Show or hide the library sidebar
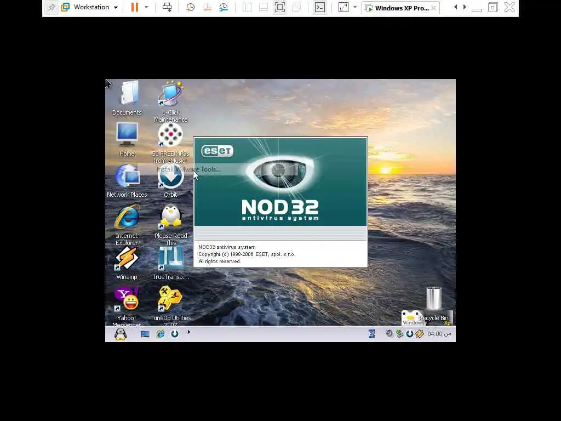 [247, 7]
